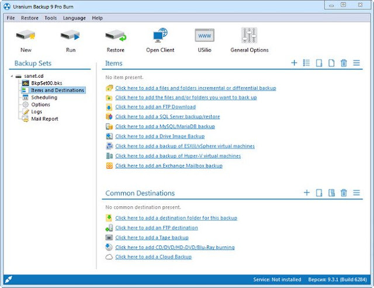Click link to add MySQL/MariaDB backup

click(165, 126)
